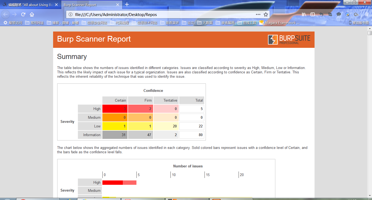Image resolution: width=372 pixels, height=200 pixels.
Task: Click the Burp Scanner Report banner title
Action: click(x=94, y=39)
